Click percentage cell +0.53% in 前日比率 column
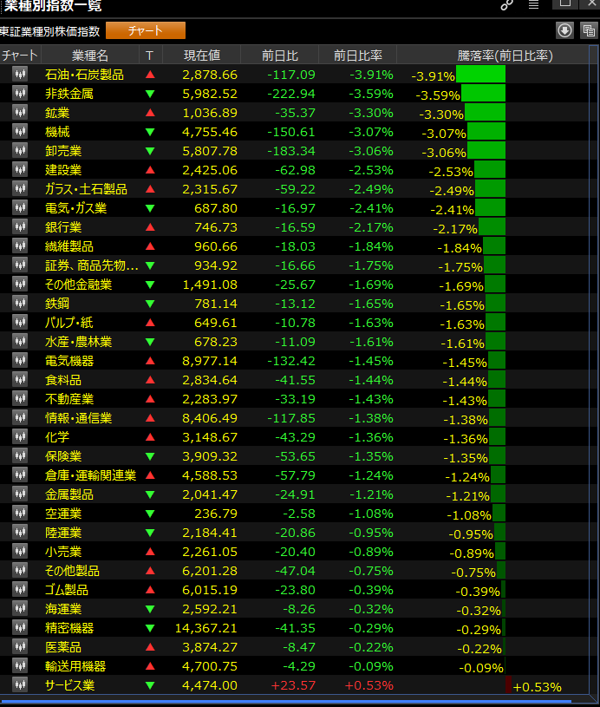 tap(368, 685)
